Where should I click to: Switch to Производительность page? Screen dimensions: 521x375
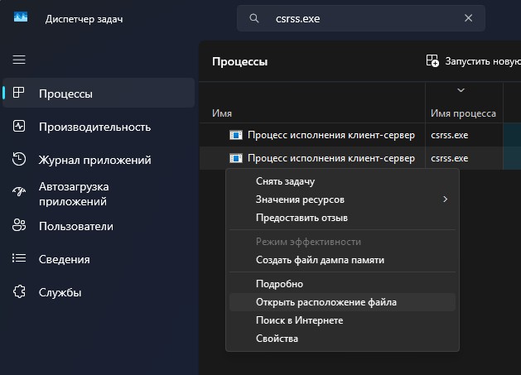pyautogui.click(x=99, y=127)
